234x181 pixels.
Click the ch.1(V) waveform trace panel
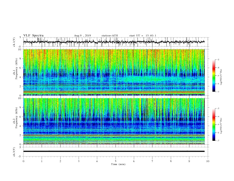[x=116, y=42]
